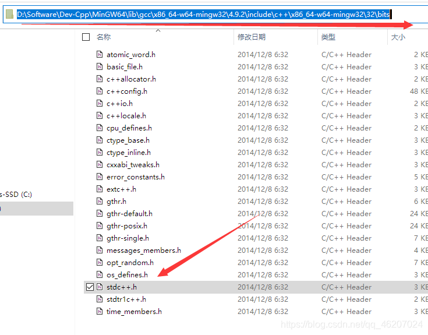Select file name time_members.h
The image size is (428, 335).
pos(134,312)
